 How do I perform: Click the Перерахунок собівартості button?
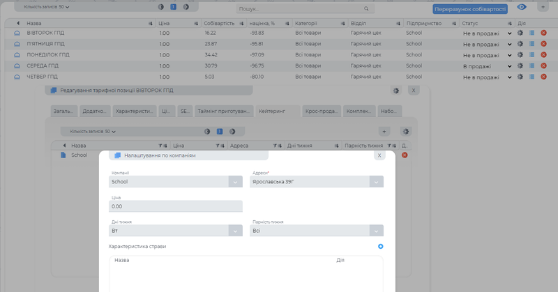point(469,9)
